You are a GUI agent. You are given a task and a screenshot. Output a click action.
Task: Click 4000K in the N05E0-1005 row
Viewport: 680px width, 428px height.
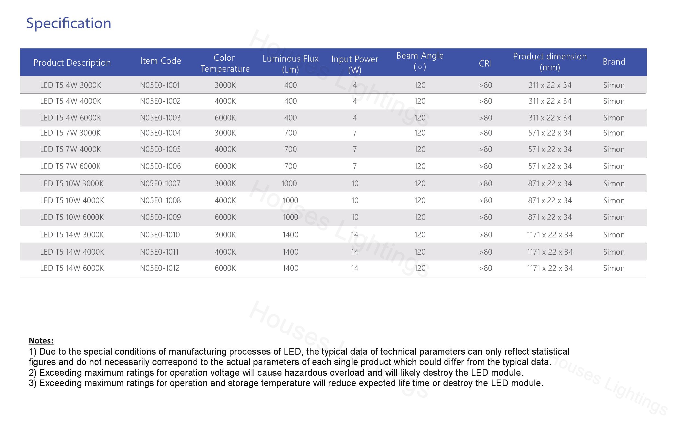coord(225,149)
